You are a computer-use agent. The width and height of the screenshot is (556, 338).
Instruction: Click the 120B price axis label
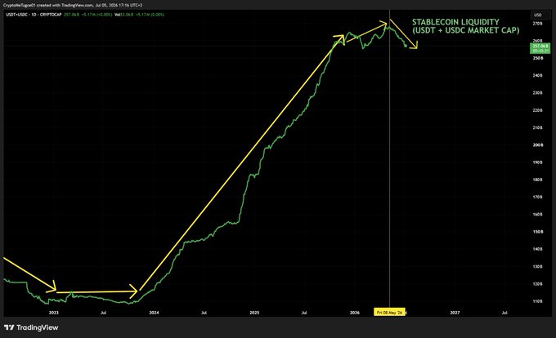click(537, 284)
